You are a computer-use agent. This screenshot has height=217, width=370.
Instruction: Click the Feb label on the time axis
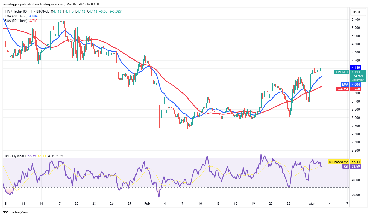147,204
